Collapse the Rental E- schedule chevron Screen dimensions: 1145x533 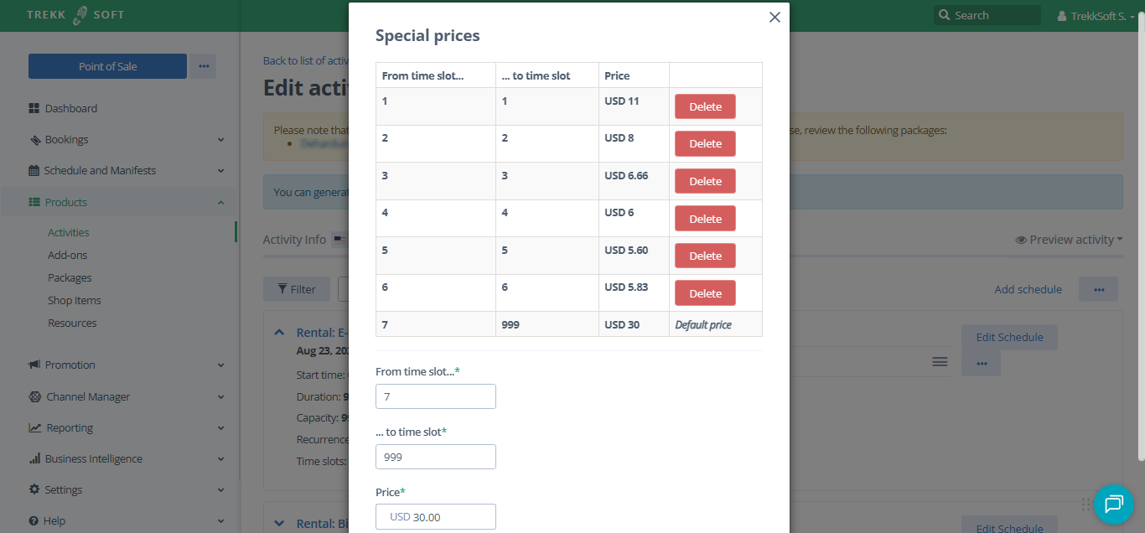click(279, 333)
